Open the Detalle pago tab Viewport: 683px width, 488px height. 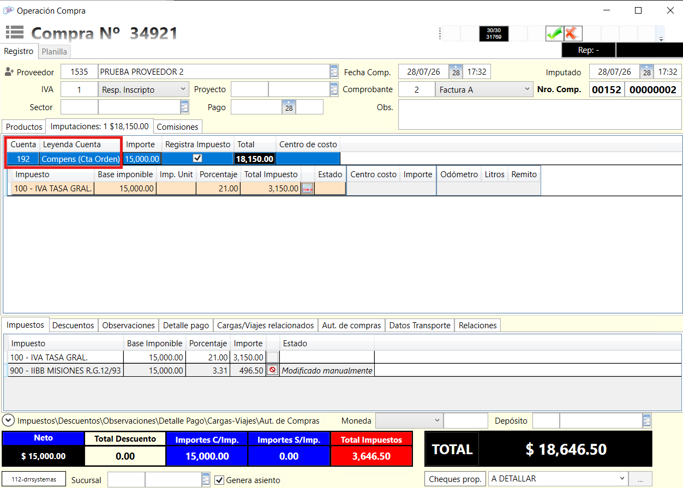186,325
